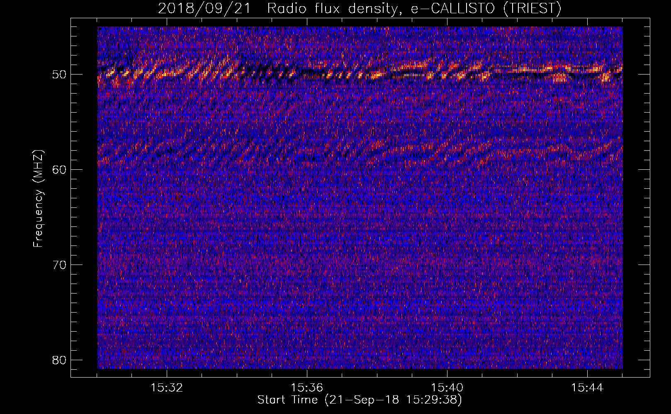The image size is (671, 414).
Task: Click the 15:44 time tick label
Action: (587, 388)
